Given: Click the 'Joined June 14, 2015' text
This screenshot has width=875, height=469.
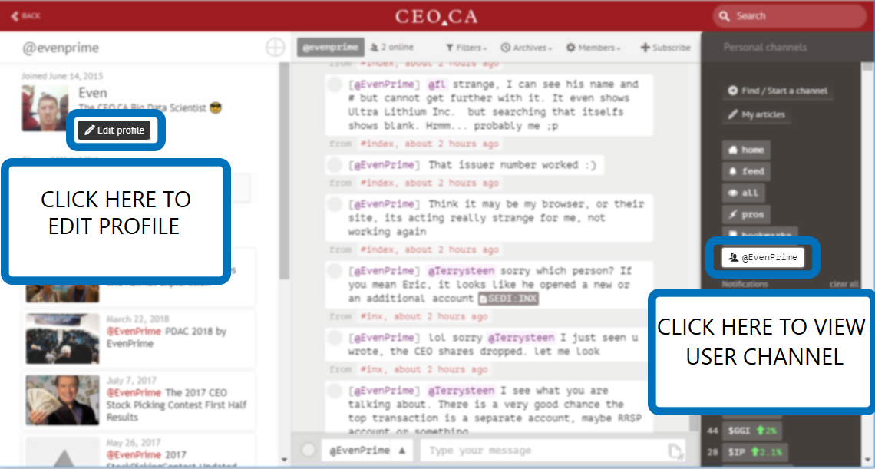Looking at the screenshot, I should [x=62, y=76].
